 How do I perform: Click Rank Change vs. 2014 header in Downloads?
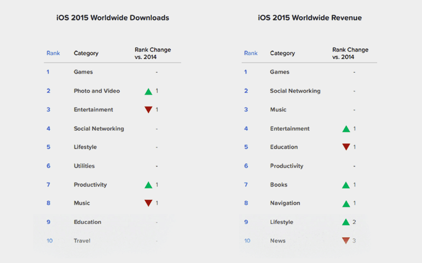point(152,53)
